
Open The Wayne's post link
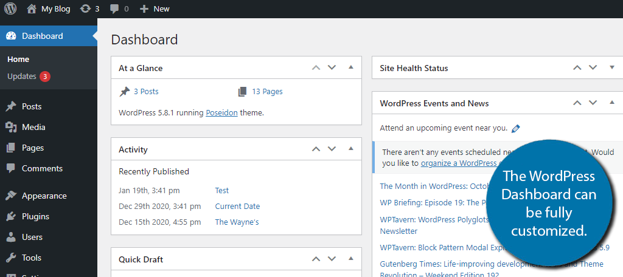[237, 222]
